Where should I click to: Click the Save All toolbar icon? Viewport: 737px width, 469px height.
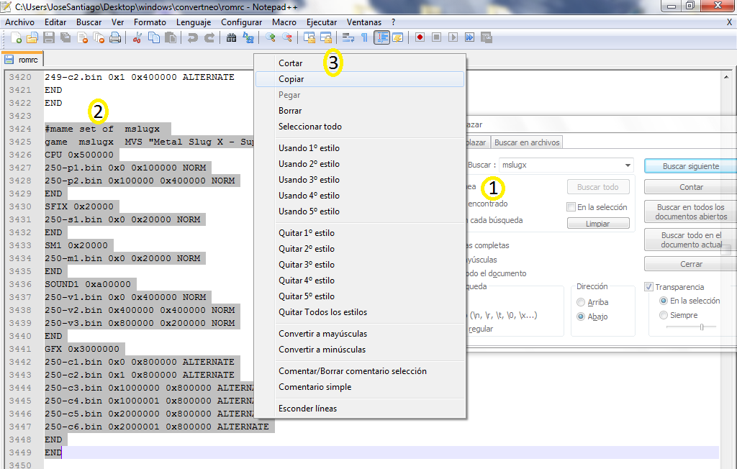[65, 37]
